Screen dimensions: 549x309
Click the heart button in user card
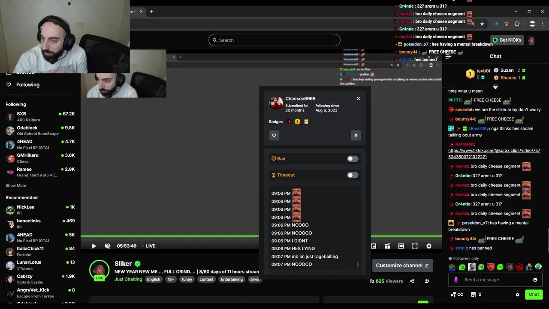(274, 136)
